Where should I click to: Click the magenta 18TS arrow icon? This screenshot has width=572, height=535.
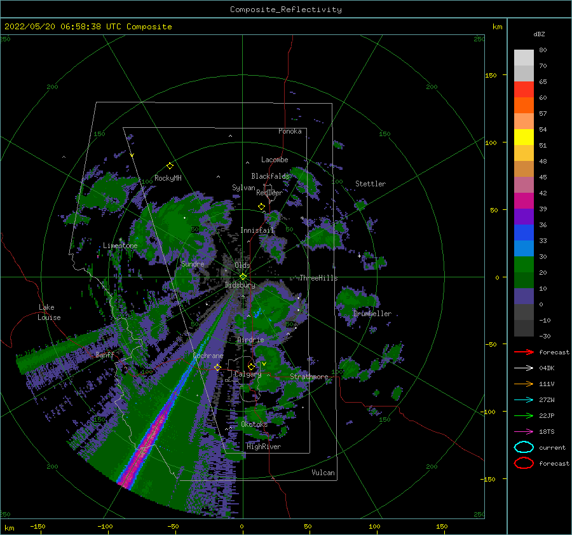[x=524, y=432]
